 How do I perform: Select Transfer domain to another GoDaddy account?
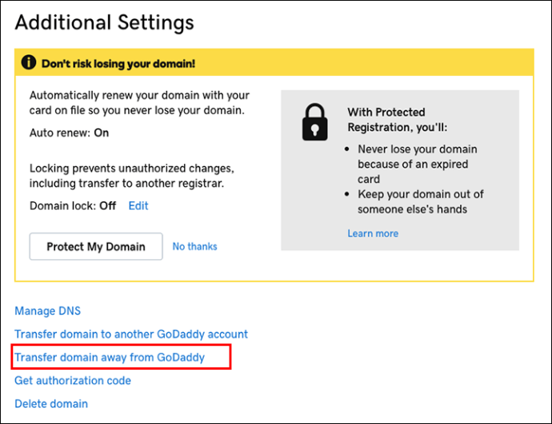point(131,334)
